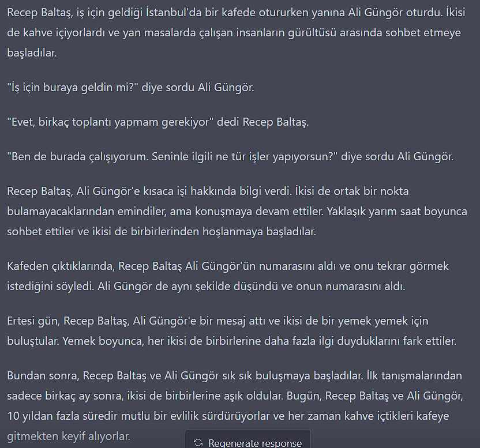Click the line beginning 'sohbet ettiler ve ikisi'

[x=162, y=231]
